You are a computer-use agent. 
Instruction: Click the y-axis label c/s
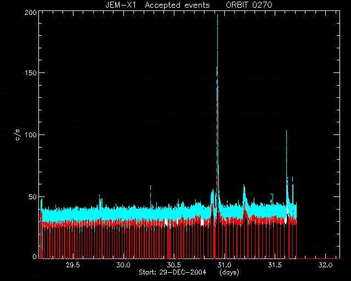click(18, 135)
